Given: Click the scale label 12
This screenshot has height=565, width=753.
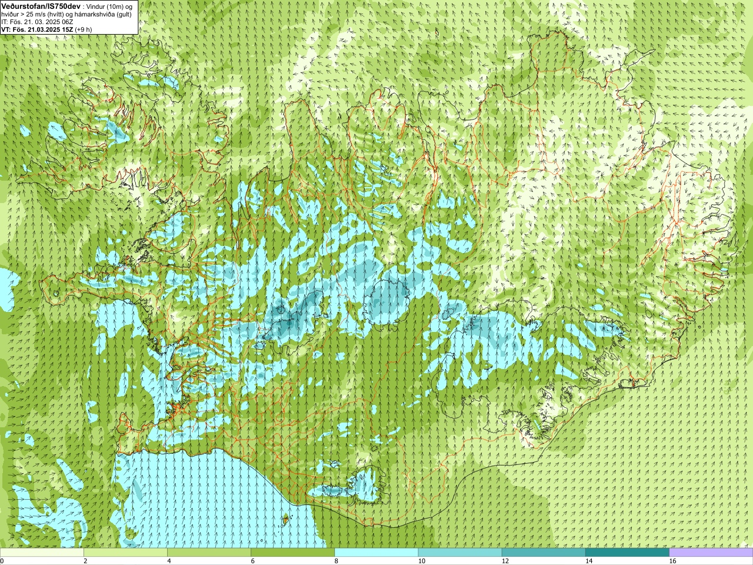Looking at the screenshot, I should coord(505,561).
